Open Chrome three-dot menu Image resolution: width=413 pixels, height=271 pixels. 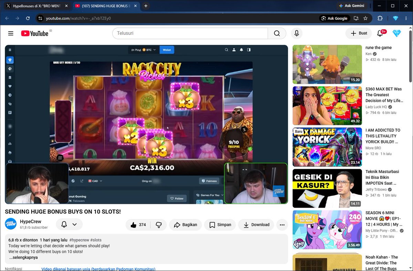click(406, 18)
